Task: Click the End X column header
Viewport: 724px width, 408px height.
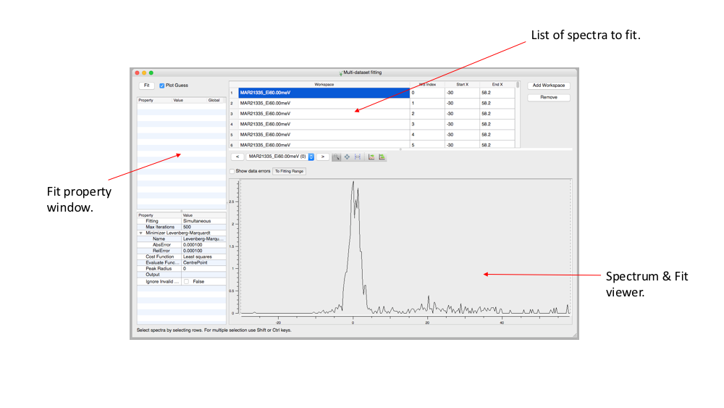Action: tap(497, 85)
